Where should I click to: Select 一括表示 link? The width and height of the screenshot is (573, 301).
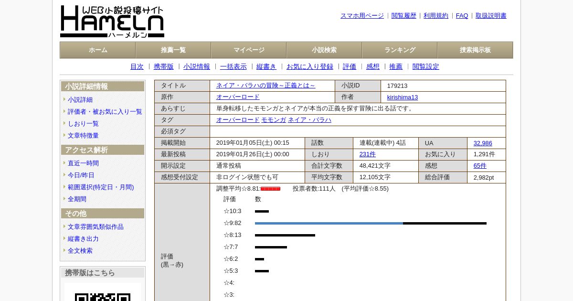pyautogui.click(x=233, y=66)
